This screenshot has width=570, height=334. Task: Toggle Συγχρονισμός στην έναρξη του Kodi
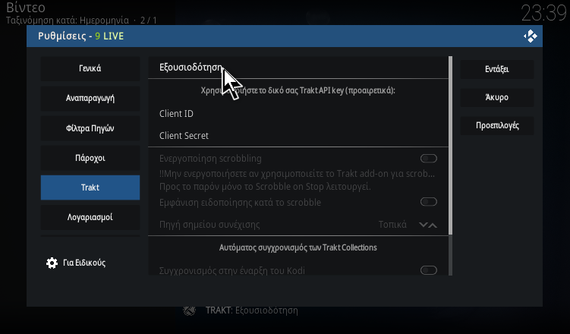[x=429, y=270]
